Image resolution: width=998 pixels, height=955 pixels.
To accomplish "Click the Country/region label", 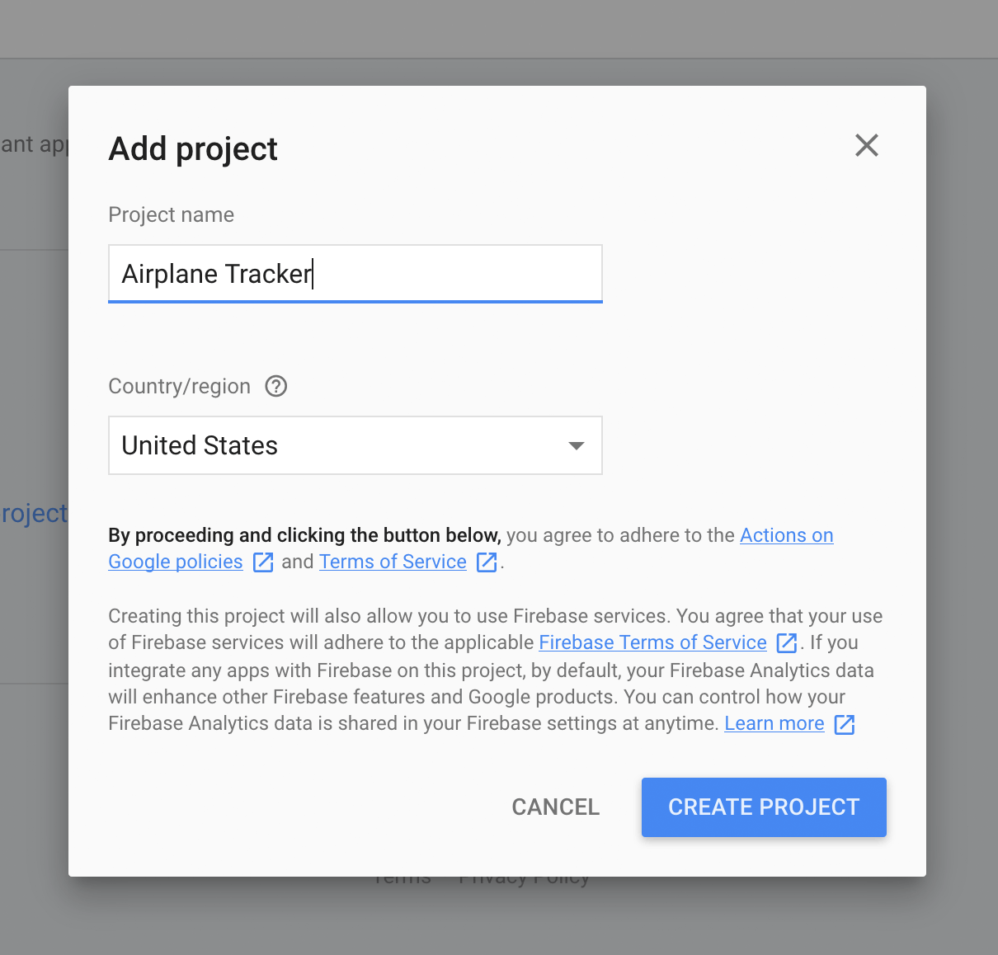I will click(x=180, y=386).
